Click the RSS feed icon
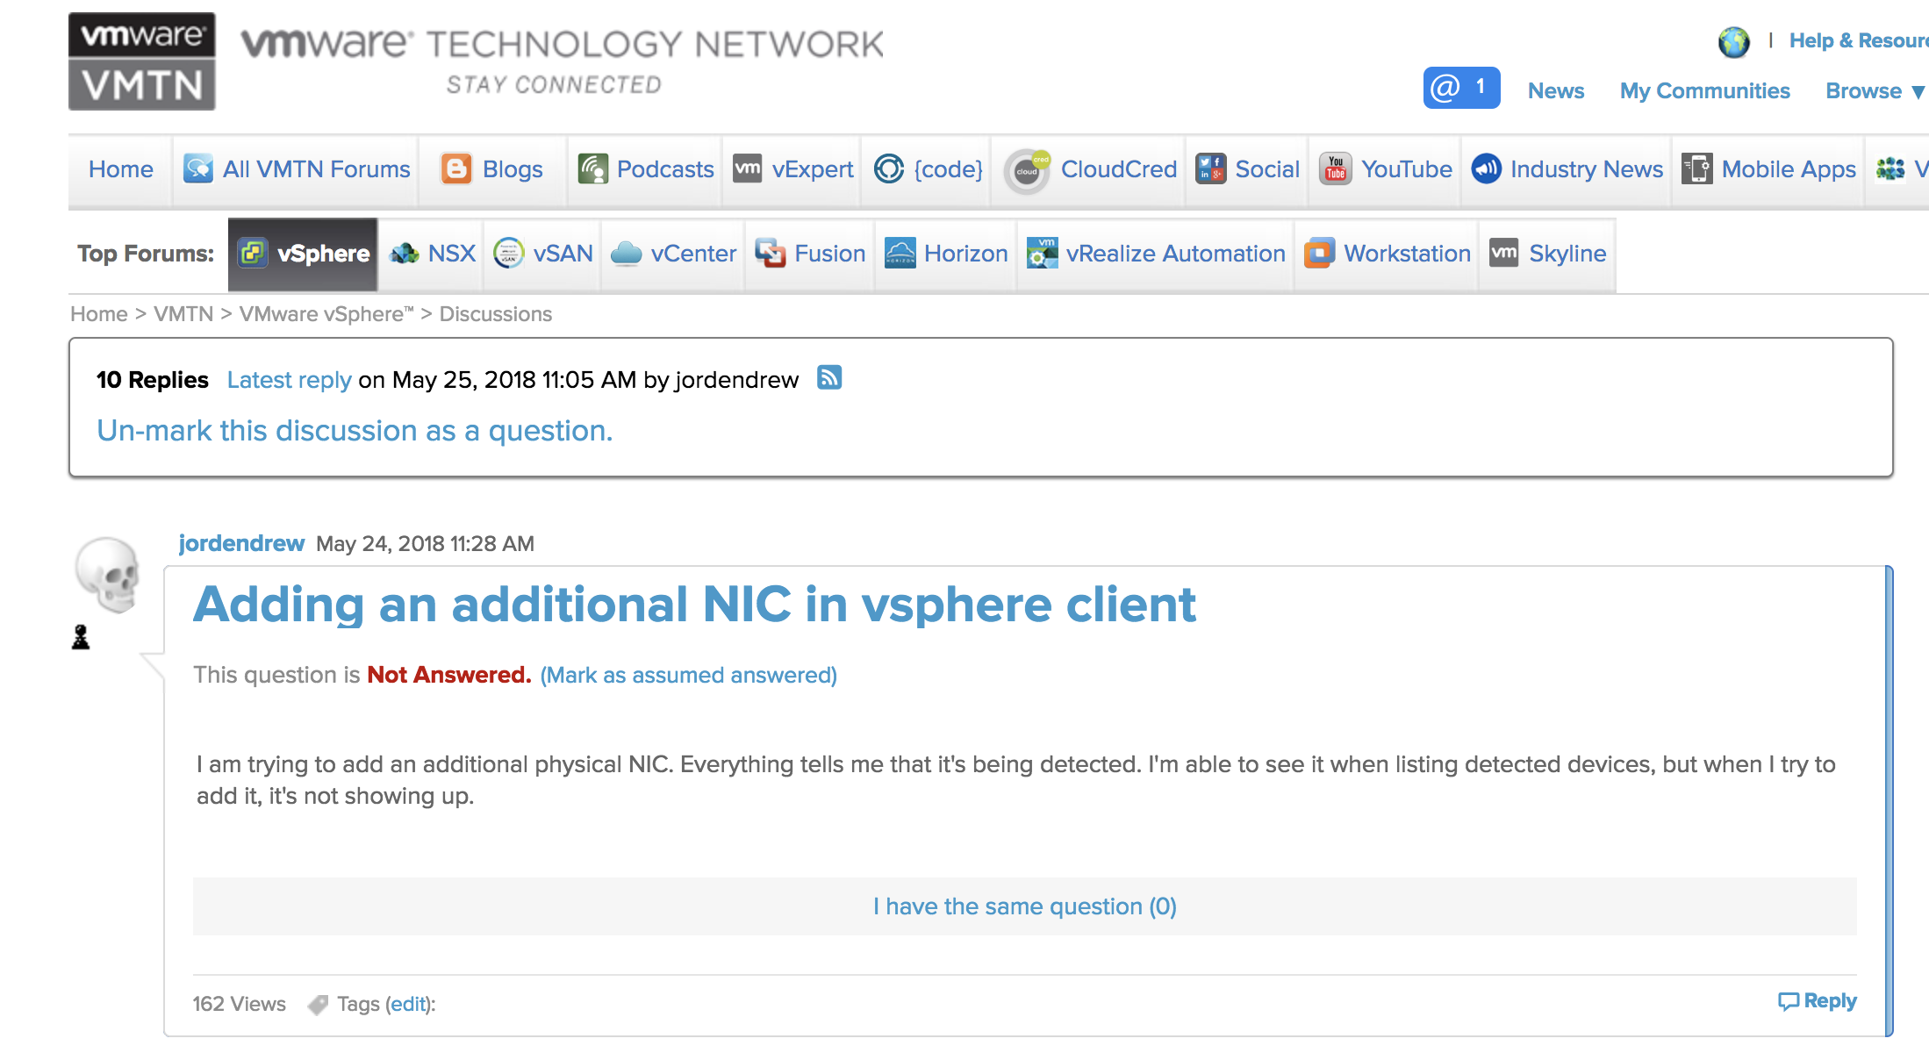The height and width of the screenshot is (1060, 1929). 828,377
